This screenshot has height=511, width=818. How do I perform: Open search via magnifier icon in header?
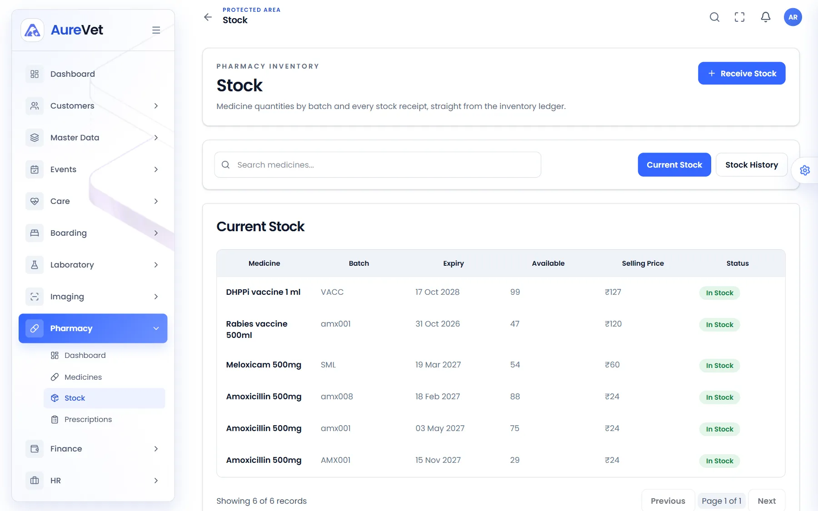tap(714, 17)
